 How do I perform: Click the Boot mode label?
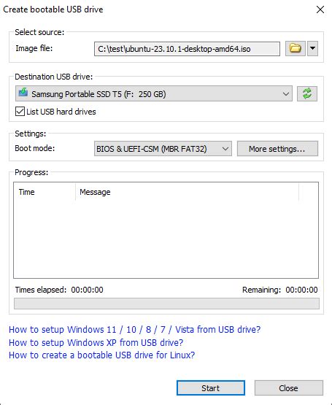tap(34, 148)
